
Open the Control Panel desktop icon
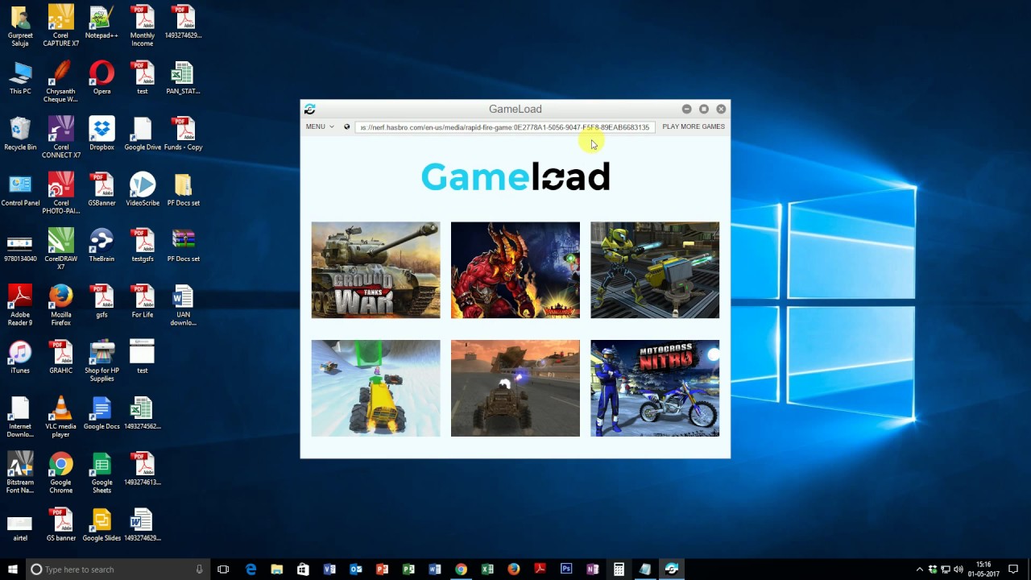[x=20, y=189]
